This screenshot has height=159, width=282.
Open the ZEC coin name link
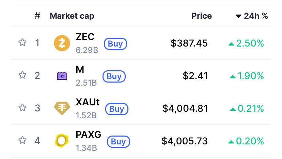point(85,37)
